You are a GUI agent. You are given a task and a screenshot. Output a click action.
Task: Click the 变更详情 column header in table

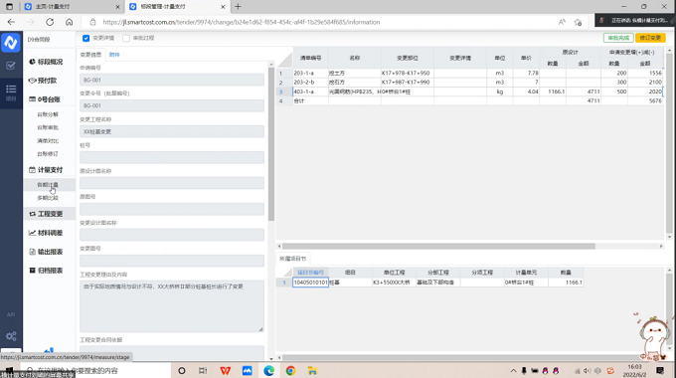460,58
